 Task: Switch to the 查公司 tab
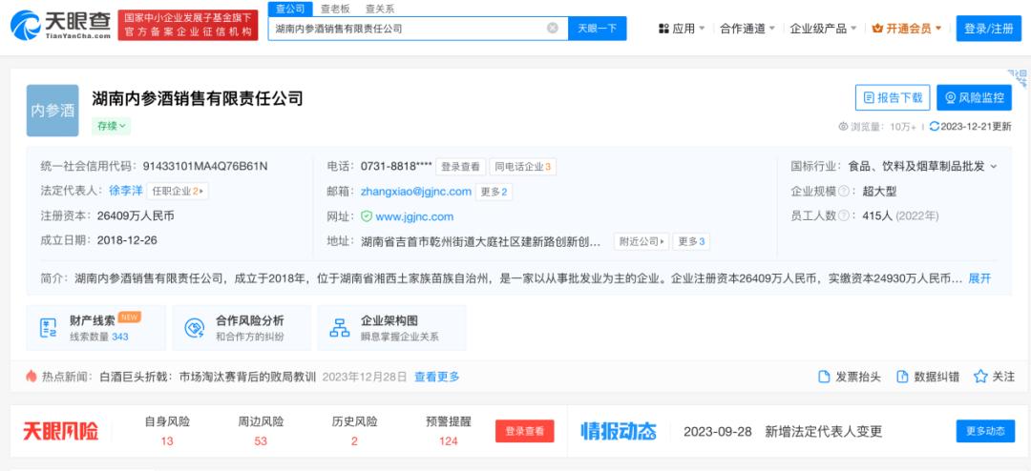[290, 10]
